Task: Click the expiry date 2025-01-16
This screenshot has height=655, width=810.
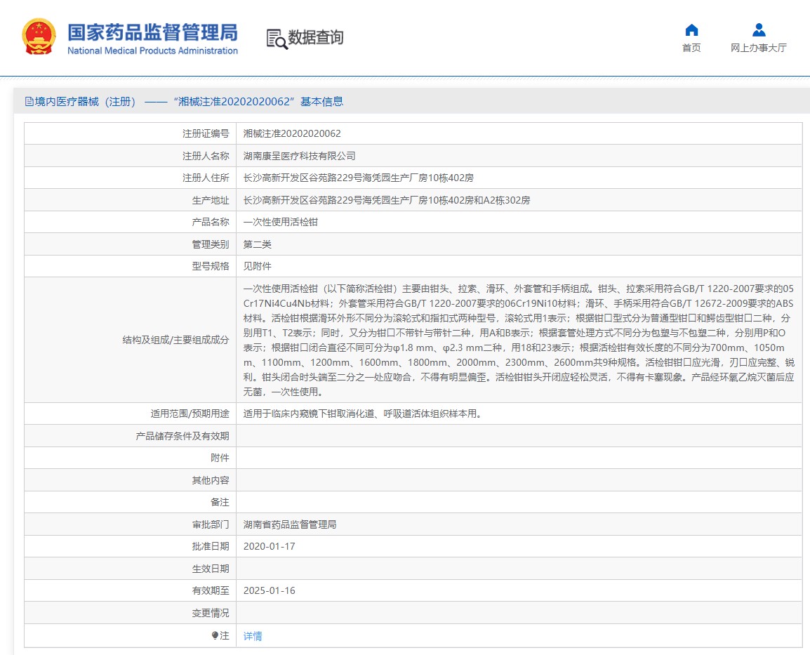Action: click(269, 590)
